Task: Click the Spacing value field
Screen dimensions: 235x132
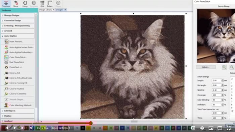Action: [217, 90]
